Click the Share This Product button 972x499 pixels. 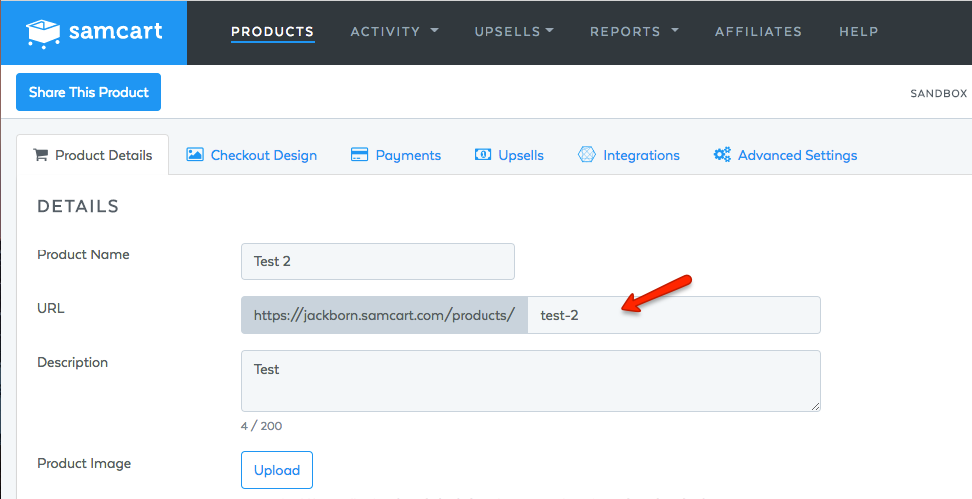(89, 92)
